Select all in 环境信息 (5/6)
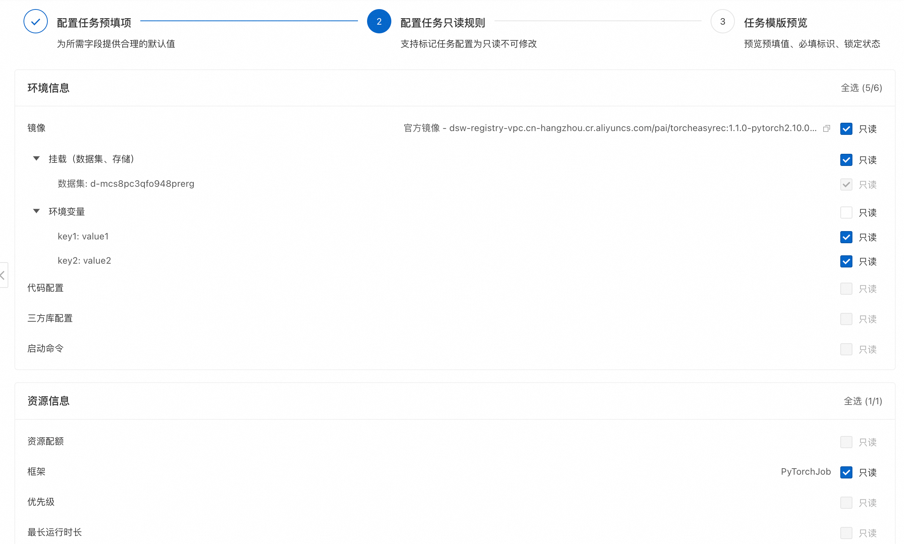Screen dimensions: 904x544 861,88
